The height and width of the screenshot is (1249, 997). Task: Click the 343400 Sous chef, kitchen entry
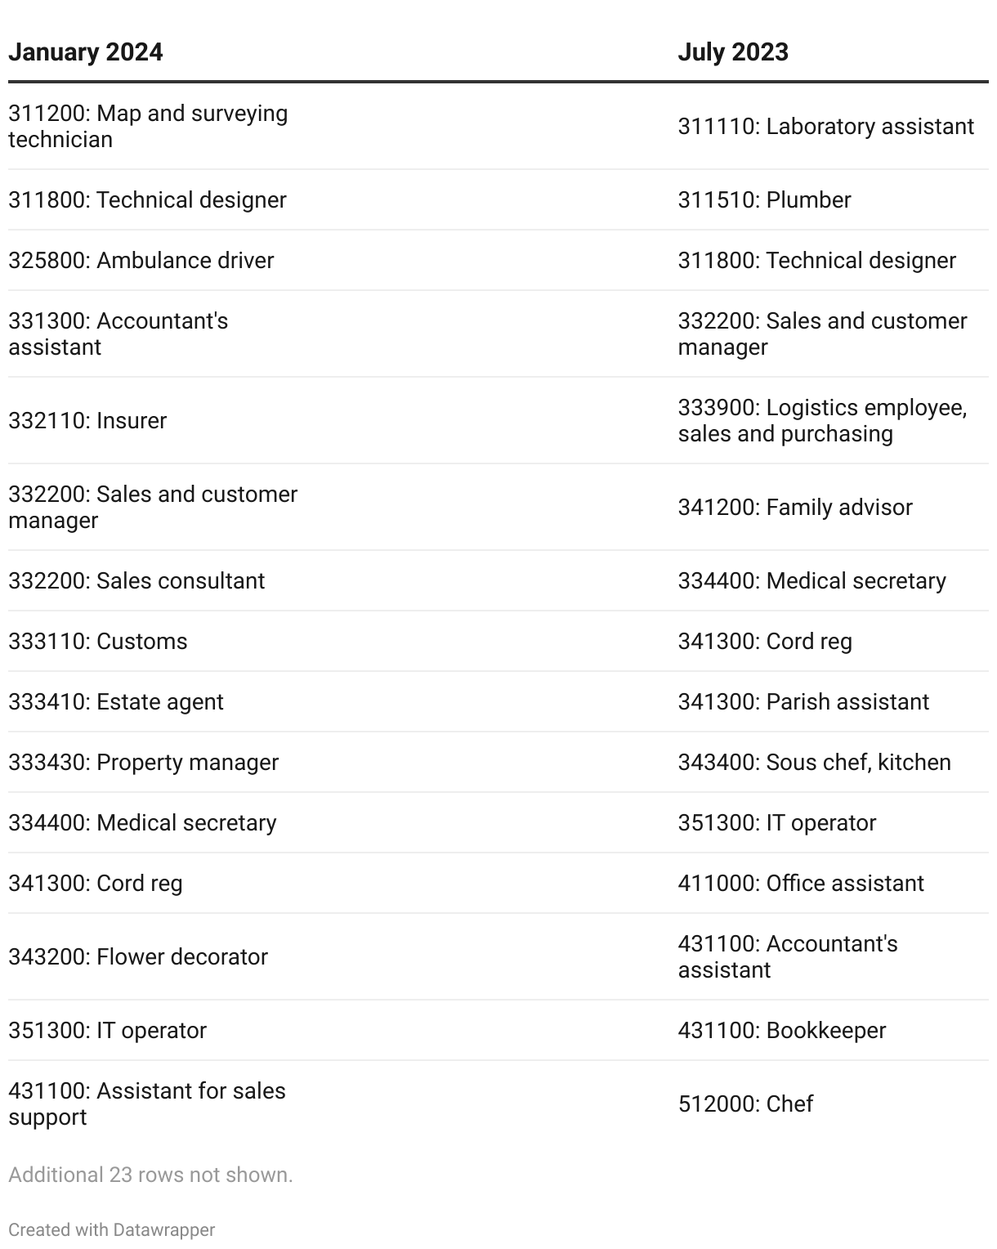click(x=814, y=763)
